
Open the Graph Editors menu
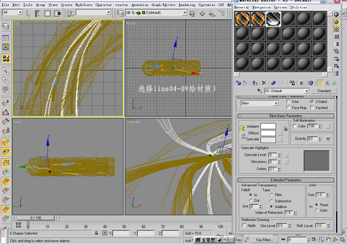[x=164, y=5]
